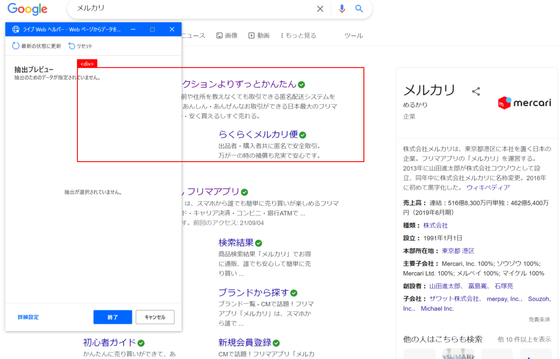This screenshot has height=359, width=560.
Task: Click the リセット reset icon
Action: pos(72,46)
